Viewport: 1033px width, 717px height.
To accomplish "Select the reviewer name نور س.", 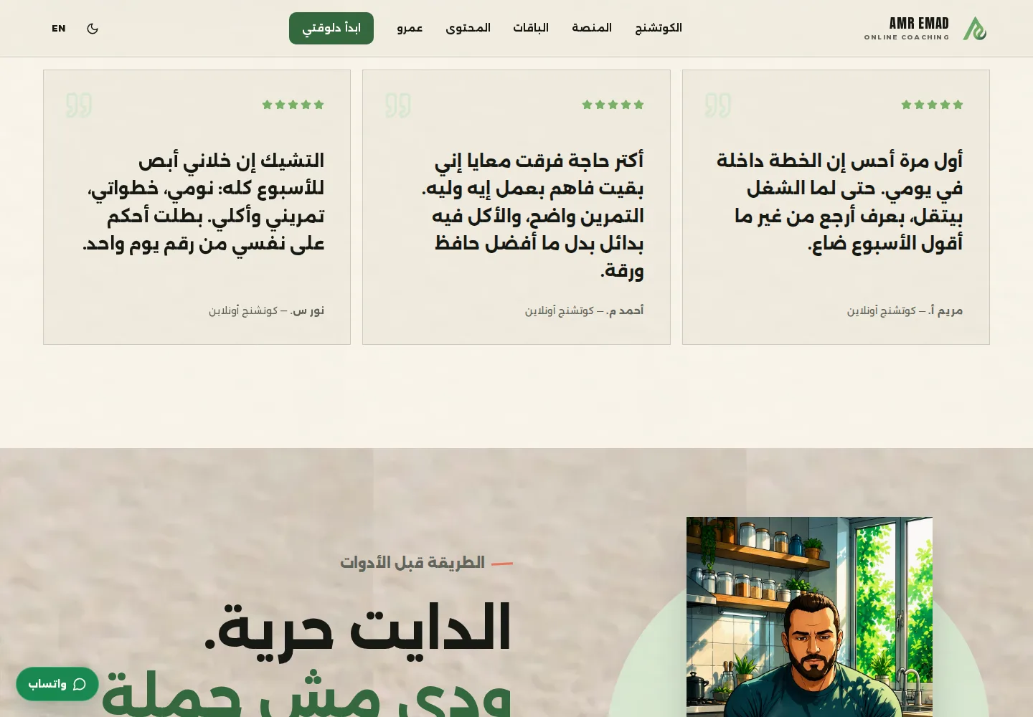I will [x=308, y=310].
